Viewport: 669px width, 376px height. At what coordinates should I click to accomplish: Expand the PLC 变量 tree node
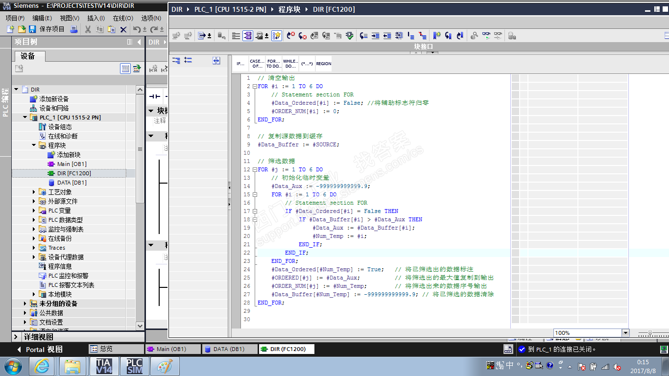click(34, 211)
